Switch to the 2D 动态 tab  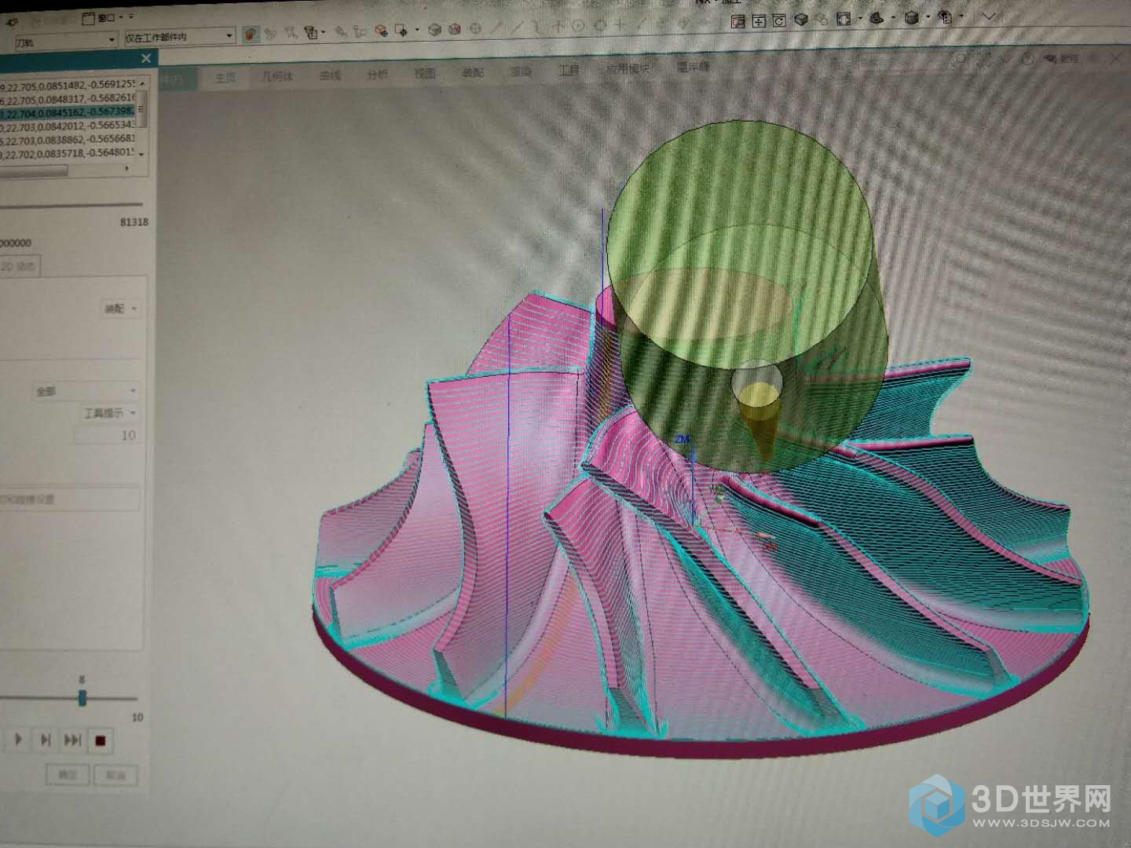point(19,266)
